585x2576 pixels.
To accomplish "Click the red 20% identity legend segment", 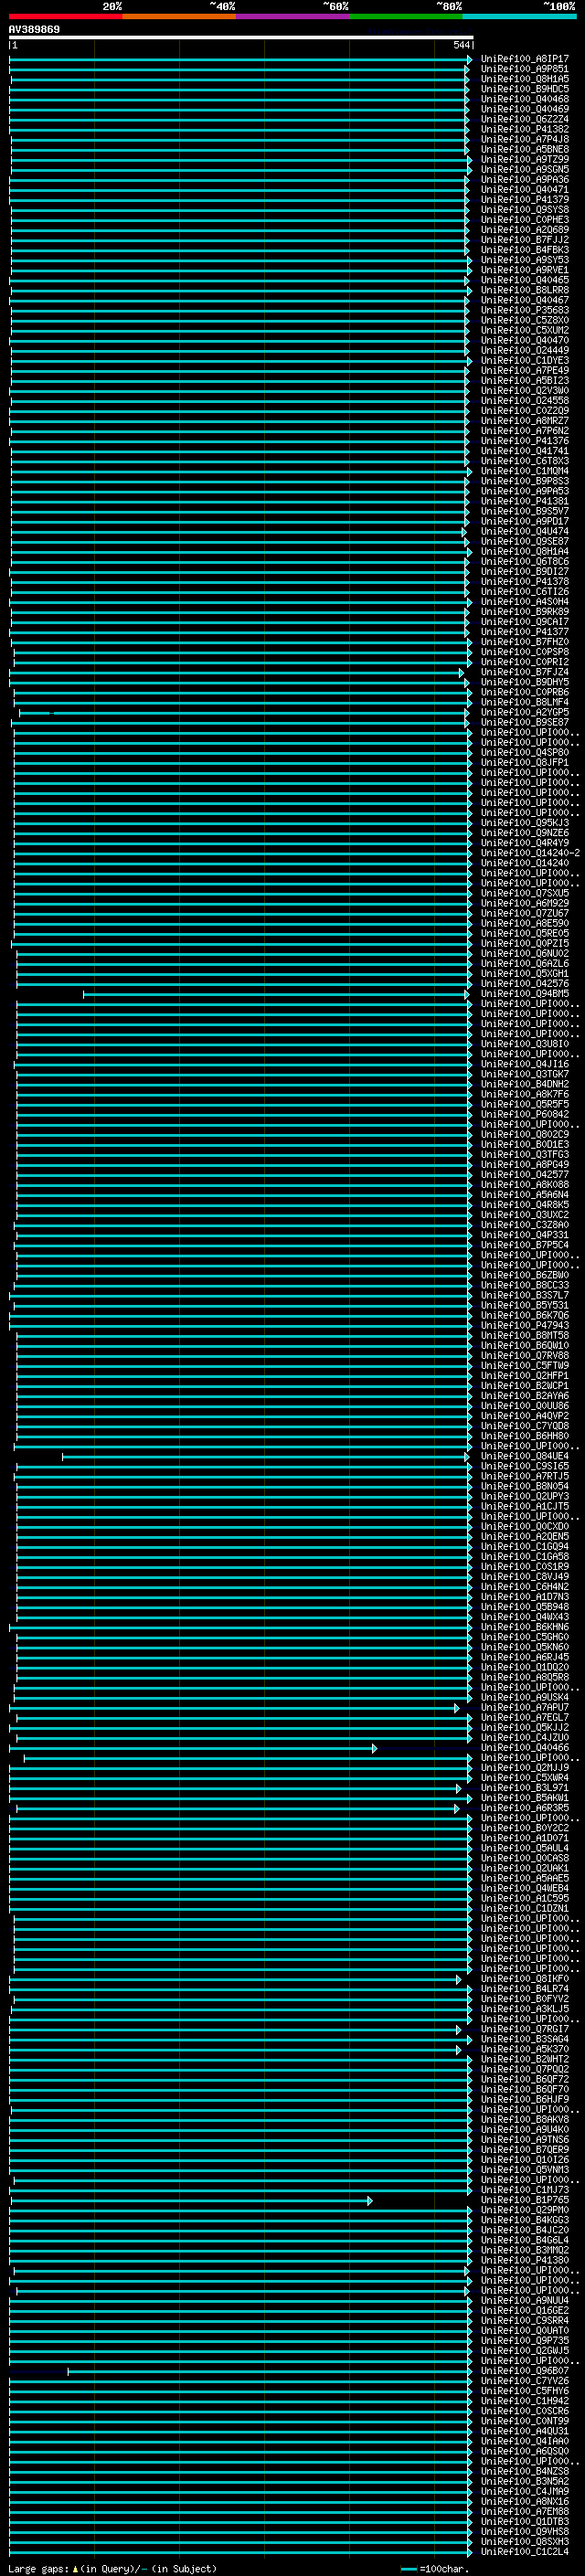I will pos(65,16).
